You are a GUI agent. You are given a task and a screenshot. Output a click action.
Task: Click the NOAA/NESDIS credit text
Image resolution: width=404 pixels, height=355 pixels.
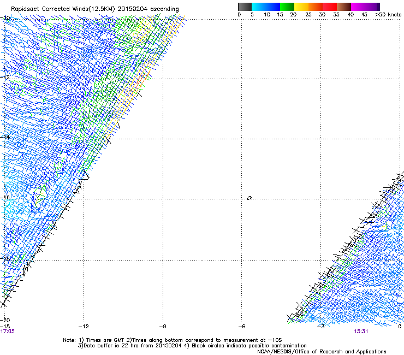[322, 352]
